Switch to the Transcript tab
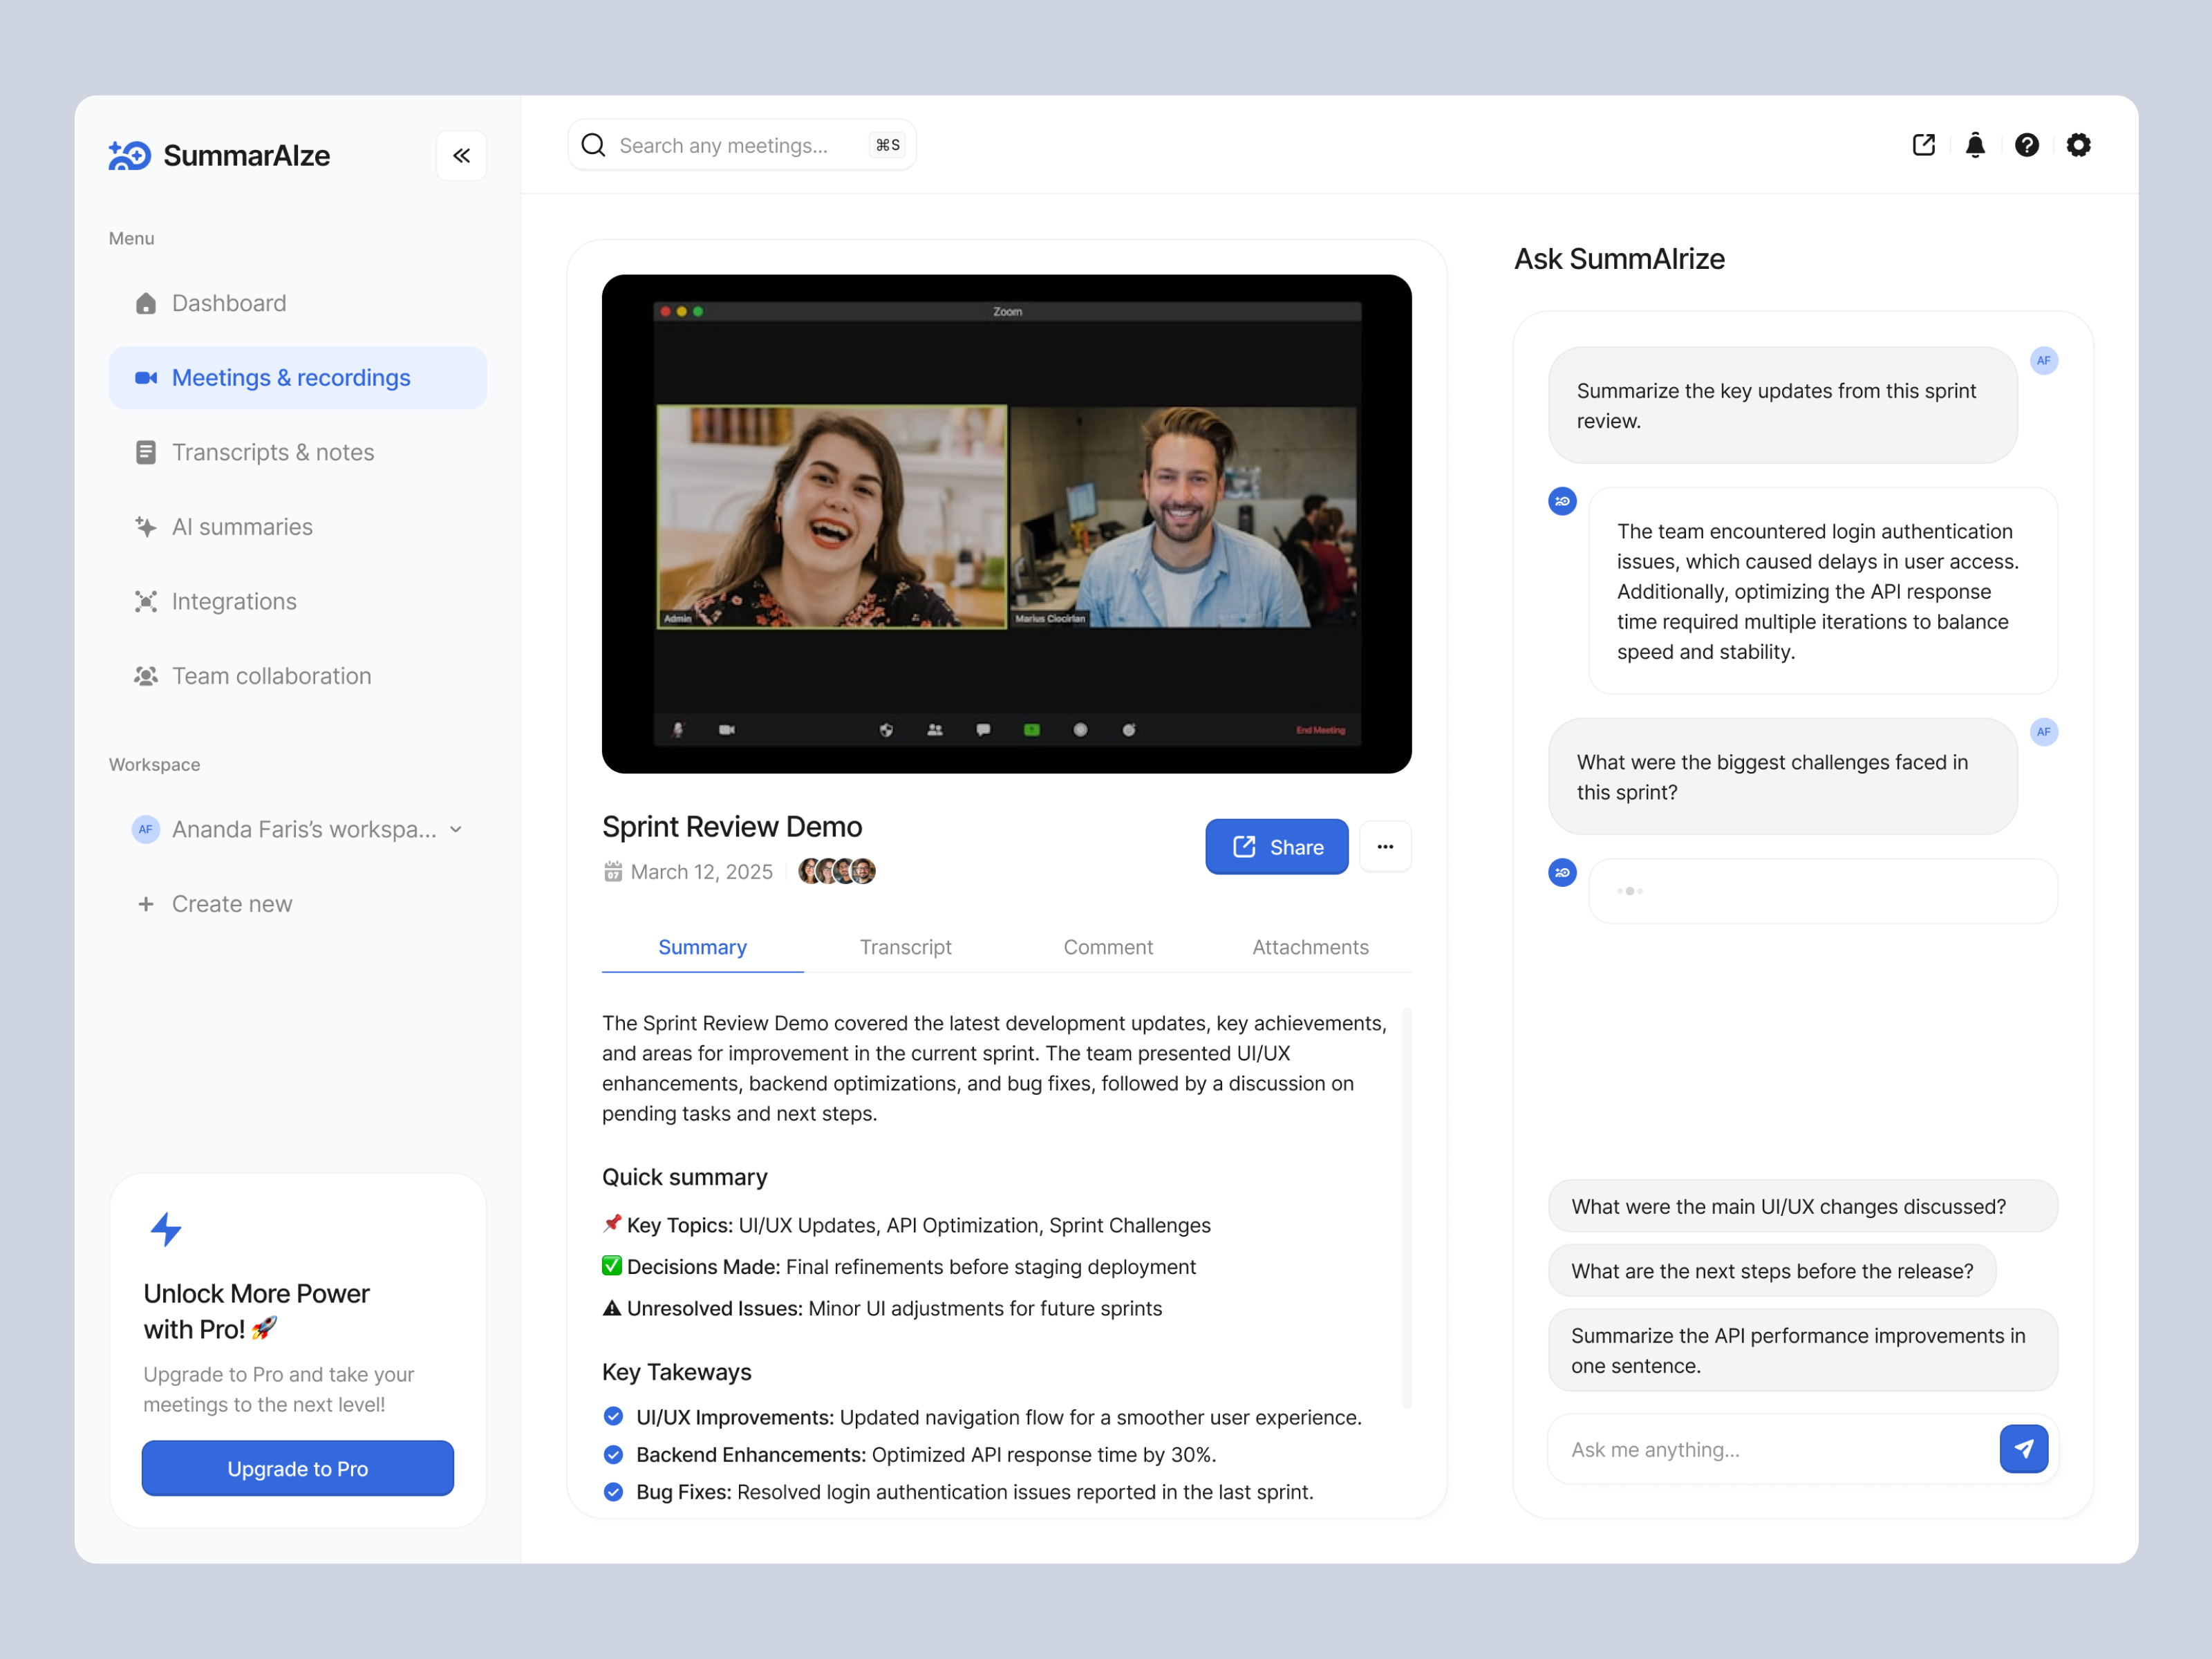The height and width of the screenshot is (1659, 2212). pos(905,947)
